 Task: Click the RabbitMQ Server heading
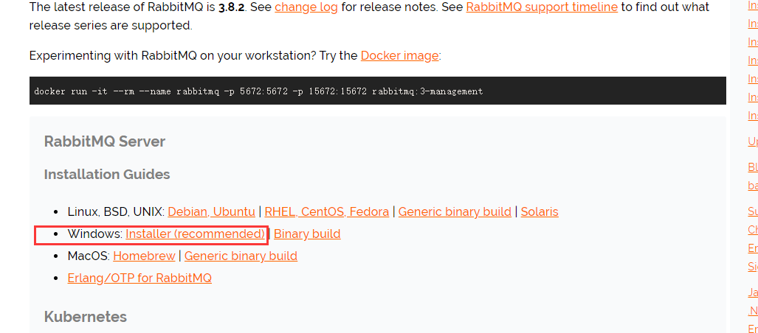tap(105, 141)
